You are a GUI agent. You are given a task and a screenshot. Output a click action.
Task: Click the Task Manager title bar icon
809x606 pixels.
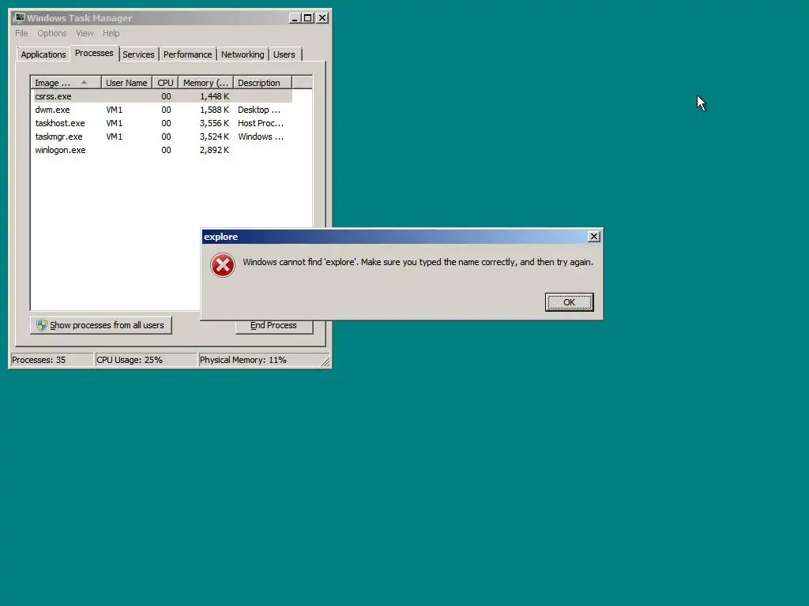point(19,18)
